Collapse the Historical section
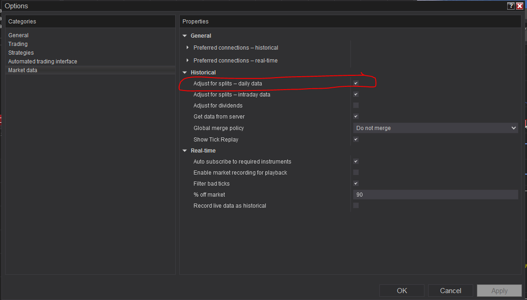This screenshot has height=300, width=527. 185,73
